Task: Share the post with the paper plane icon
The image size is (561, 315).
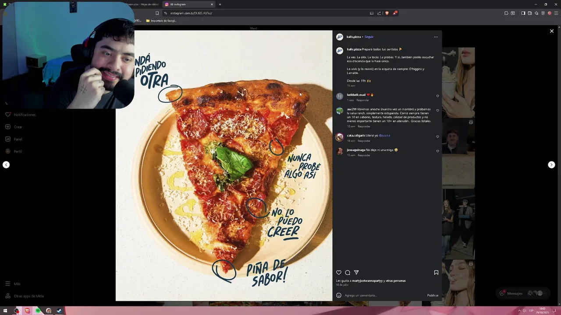Action: pyautogui.click(x=356, y=273)
